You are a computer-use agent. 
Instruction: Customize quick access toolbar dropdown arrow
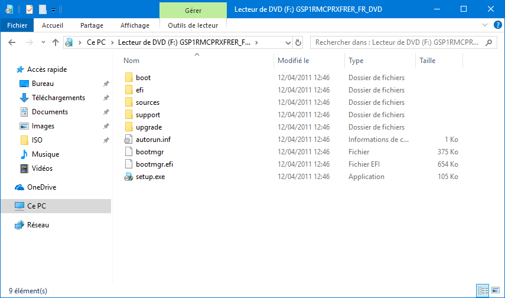click(x=54, y=10)
